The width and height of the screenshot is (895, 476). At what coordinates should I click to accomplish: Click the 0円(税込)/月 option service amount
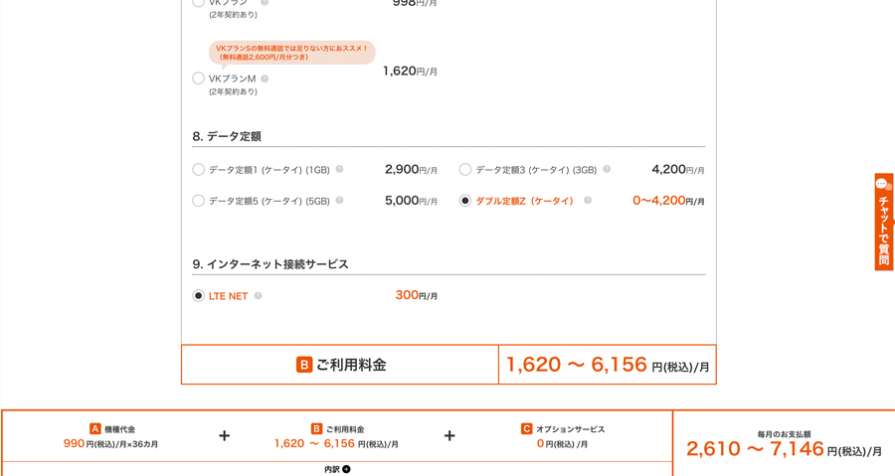[562, 443]
